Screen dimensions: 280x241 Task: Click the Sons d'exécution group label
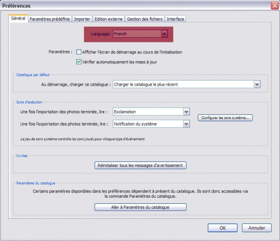tap(29, 102)
